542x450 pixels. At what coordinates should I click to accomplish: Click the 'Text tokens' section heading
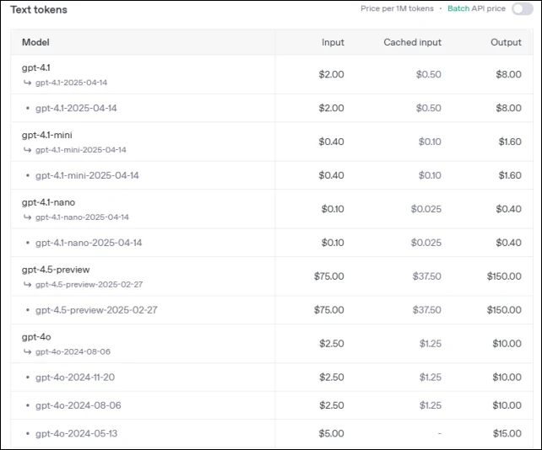(39, 9)
